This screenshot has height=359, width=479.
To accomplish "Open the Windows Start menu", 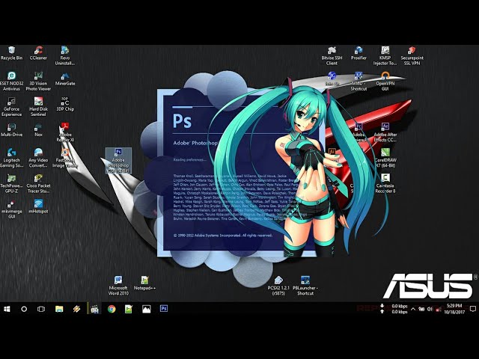I will (x=7, y=309).
